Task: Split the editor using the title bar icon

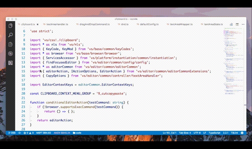Action: (237, 25)
